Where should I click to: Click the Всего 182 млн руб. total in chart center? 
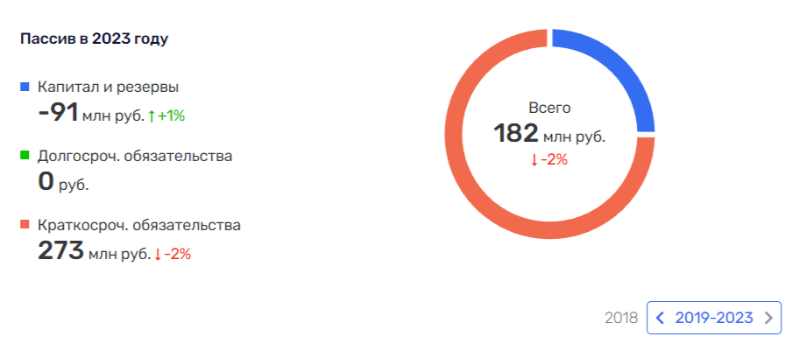(549, 123)
